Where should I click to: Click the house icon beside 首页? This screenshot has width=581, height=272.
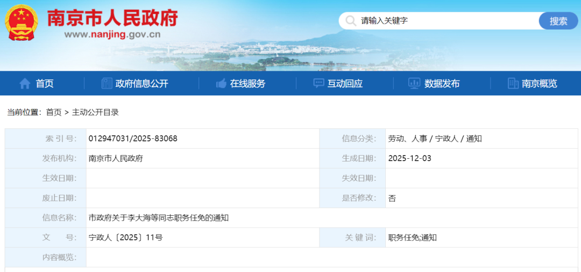[x=25, y=84]
